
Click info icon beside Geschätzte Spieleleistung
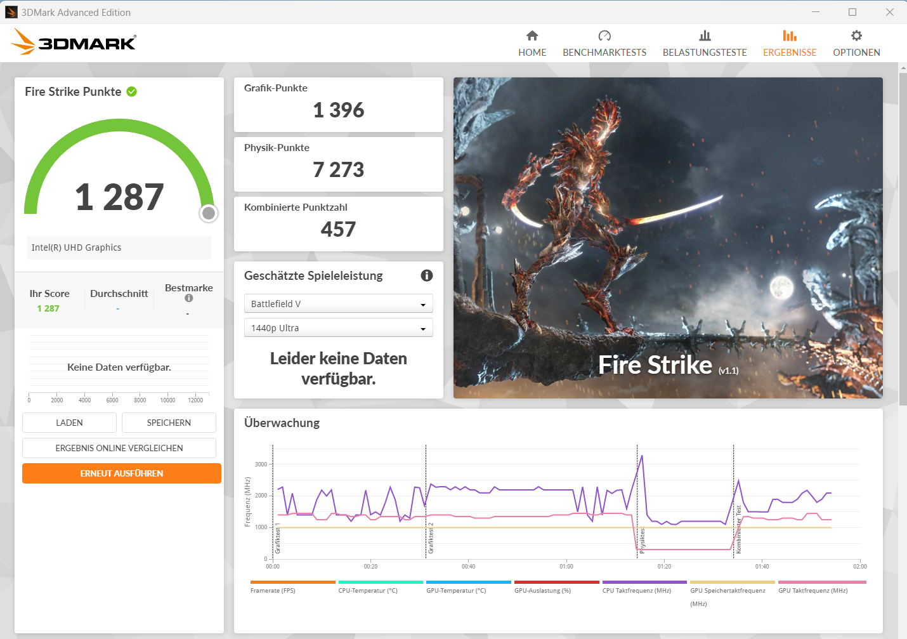pos(427,275)
